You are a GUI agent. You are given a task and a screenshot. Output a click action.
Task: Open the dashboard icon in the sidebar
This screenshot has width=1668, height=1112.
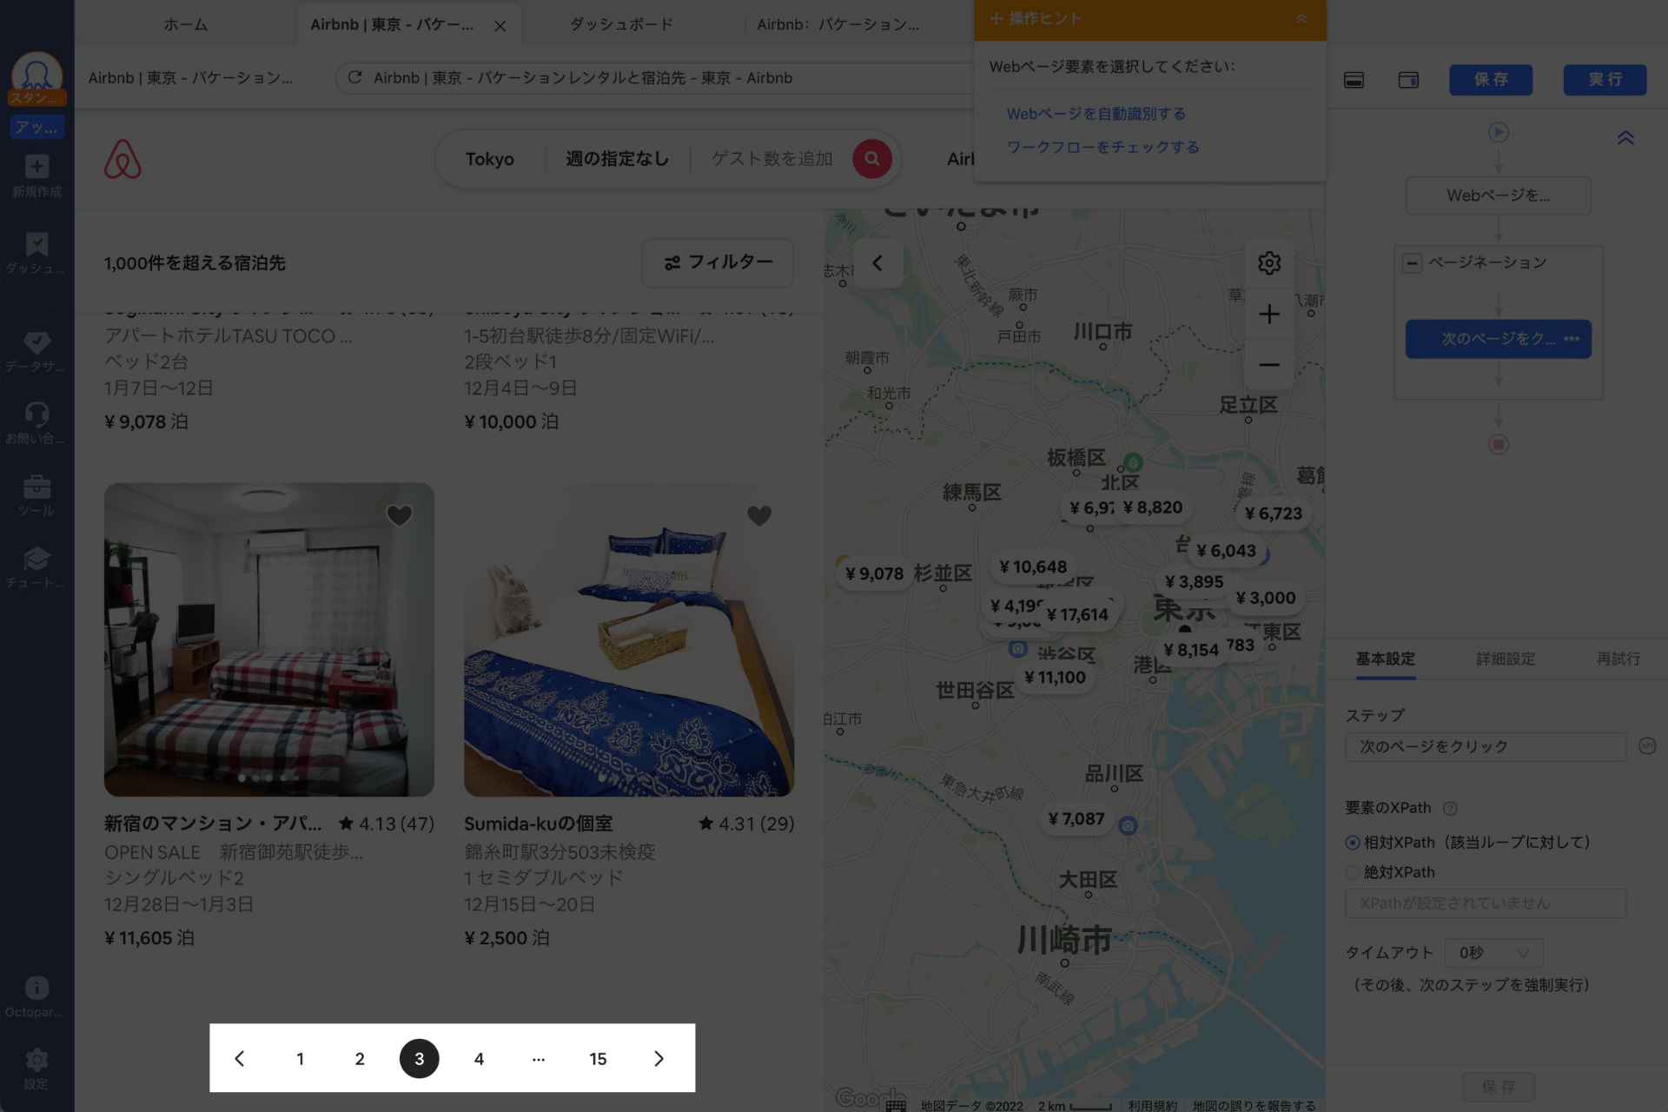[36, 253]
